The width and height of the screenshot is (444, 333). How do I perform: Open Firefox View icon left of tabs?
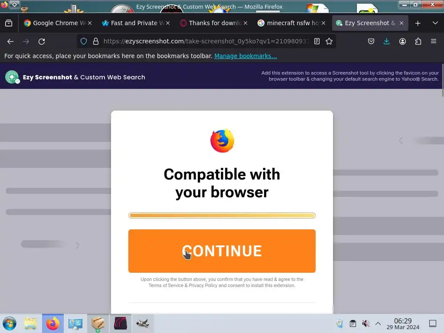click(9, 23)
